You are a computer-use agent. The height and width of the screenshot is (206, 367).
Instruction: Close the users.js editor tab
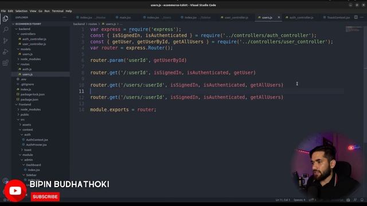pyautogui.click(x=279, y=17)
